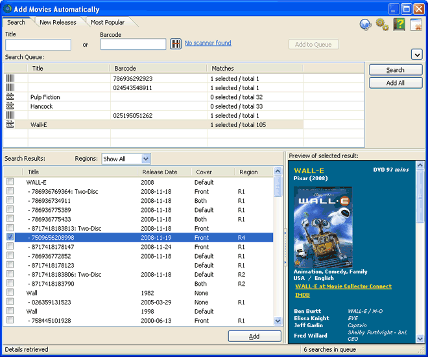The image size is (428, 357).
Task: Click the Barcode input field
Action: pyautogui.click(x=133, y=45)
